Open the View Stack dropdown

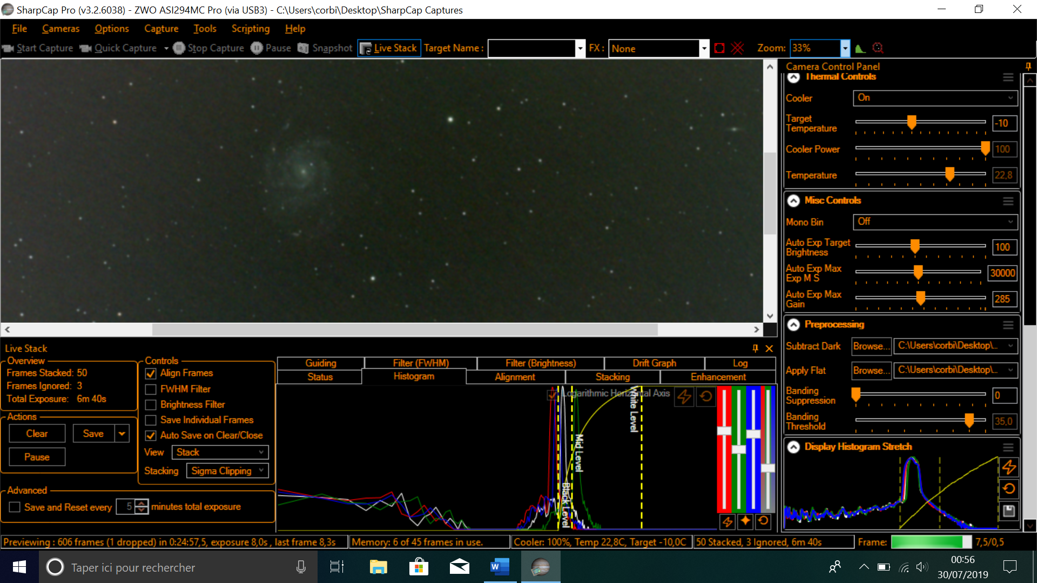pos(220,452)
